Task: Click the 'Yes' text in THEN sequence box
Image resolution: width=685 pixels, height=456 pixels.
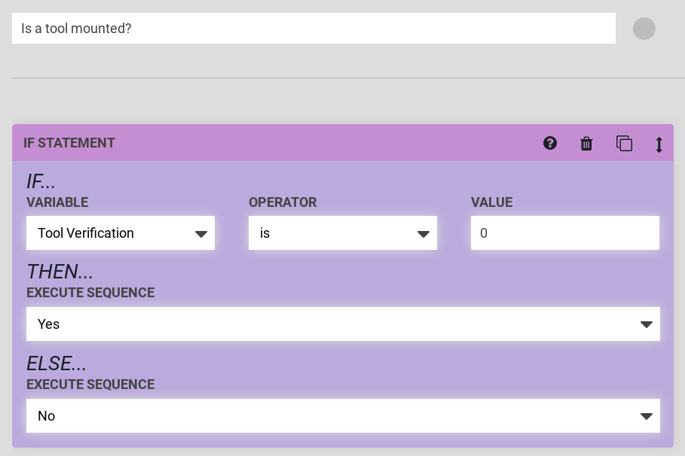Action: pyautogui.click(x=49, y=324)
